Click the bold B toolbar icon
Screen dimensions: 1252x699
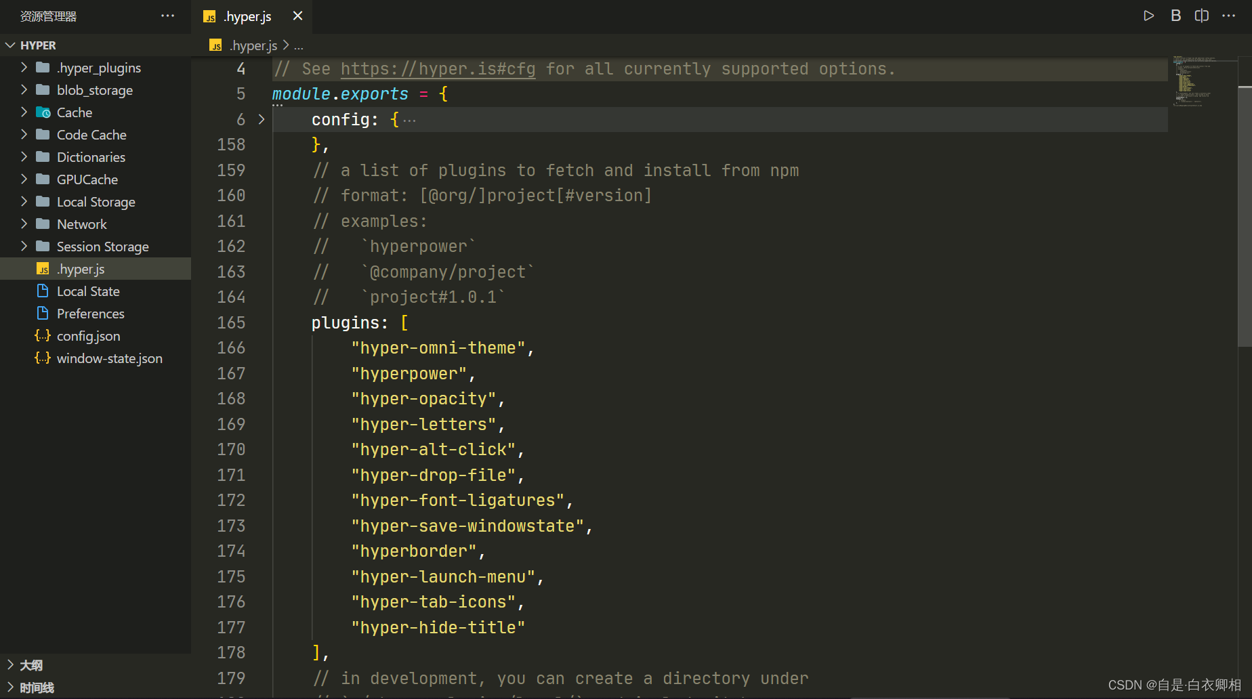1176,16
